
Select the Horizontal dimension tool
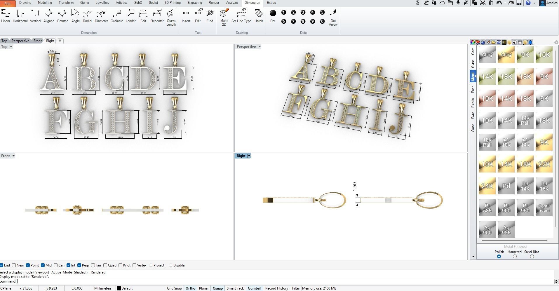coord(20,16)
